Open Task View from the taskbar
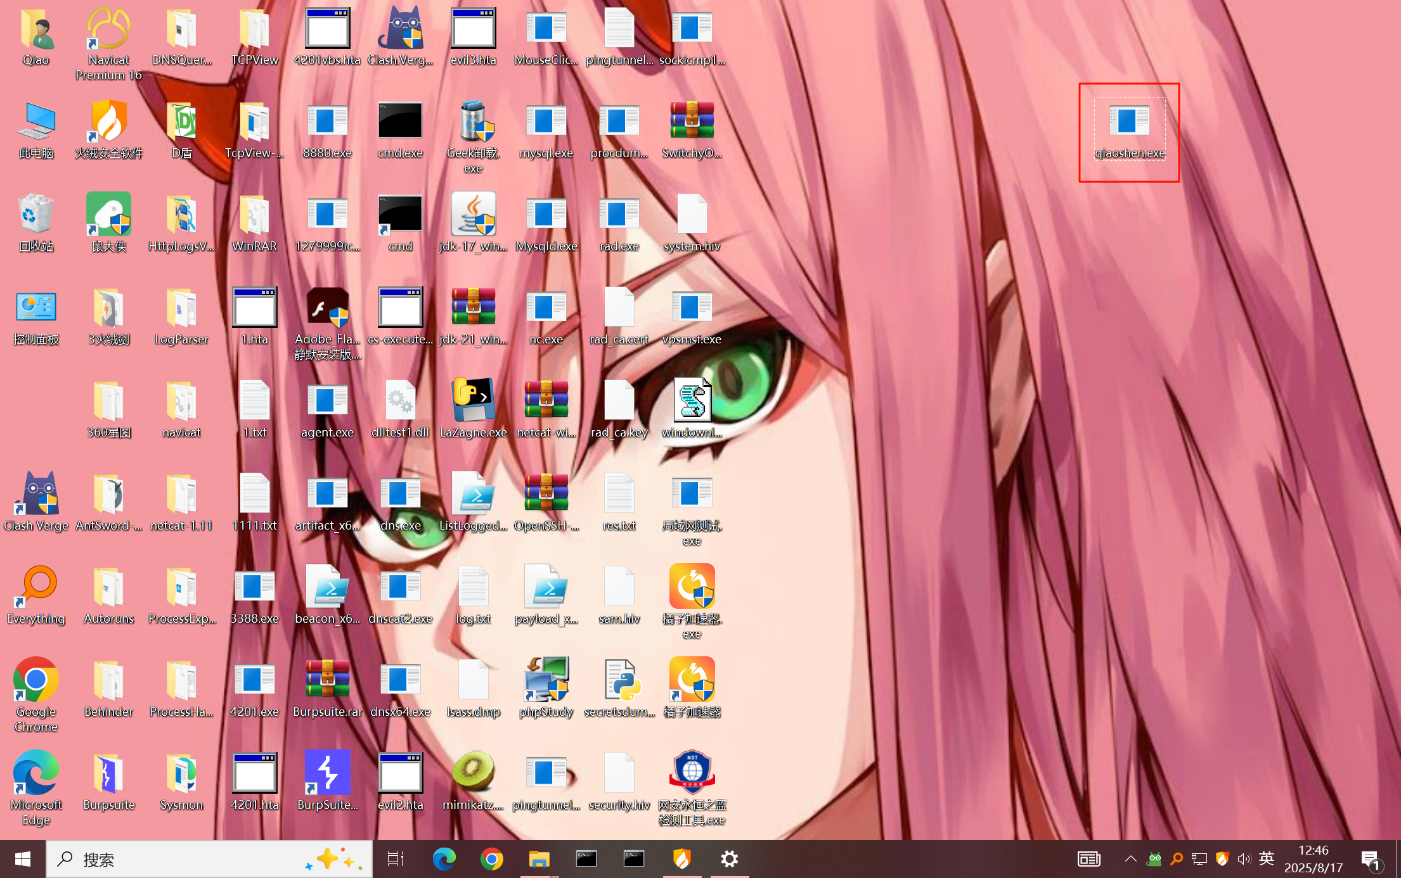This screenshot has width=1401, height=878. pyautogui.click(x=396, y=859)
